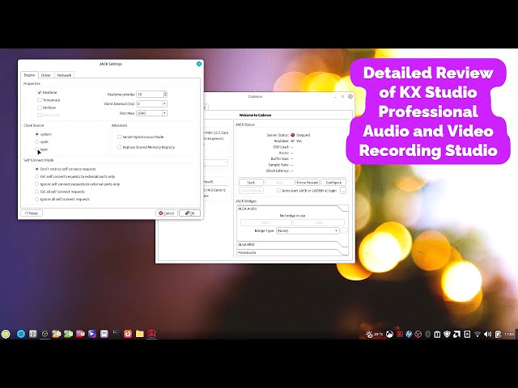Click Configure in Cadence
Image resolution: width=518 pixels, height=388 pixels.
[333, 183]
